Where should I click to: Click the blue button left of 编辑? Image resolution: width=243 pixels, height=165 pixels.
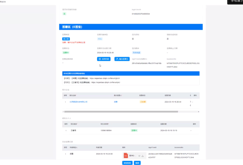(127, 163)
